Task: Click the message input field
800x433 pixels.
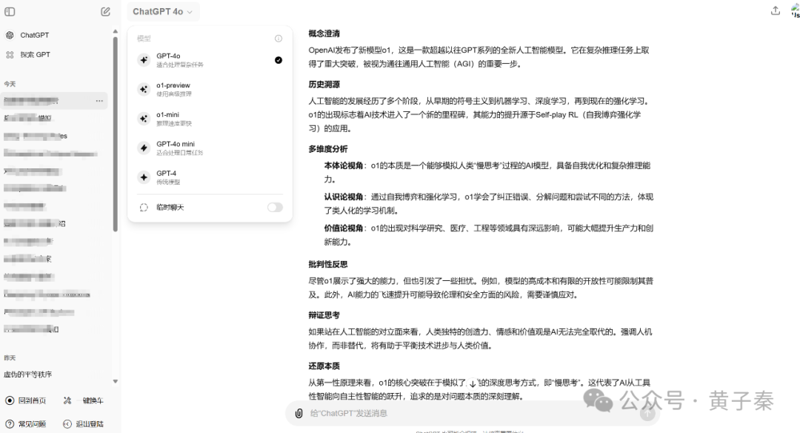Action: (x=467, y=413)
